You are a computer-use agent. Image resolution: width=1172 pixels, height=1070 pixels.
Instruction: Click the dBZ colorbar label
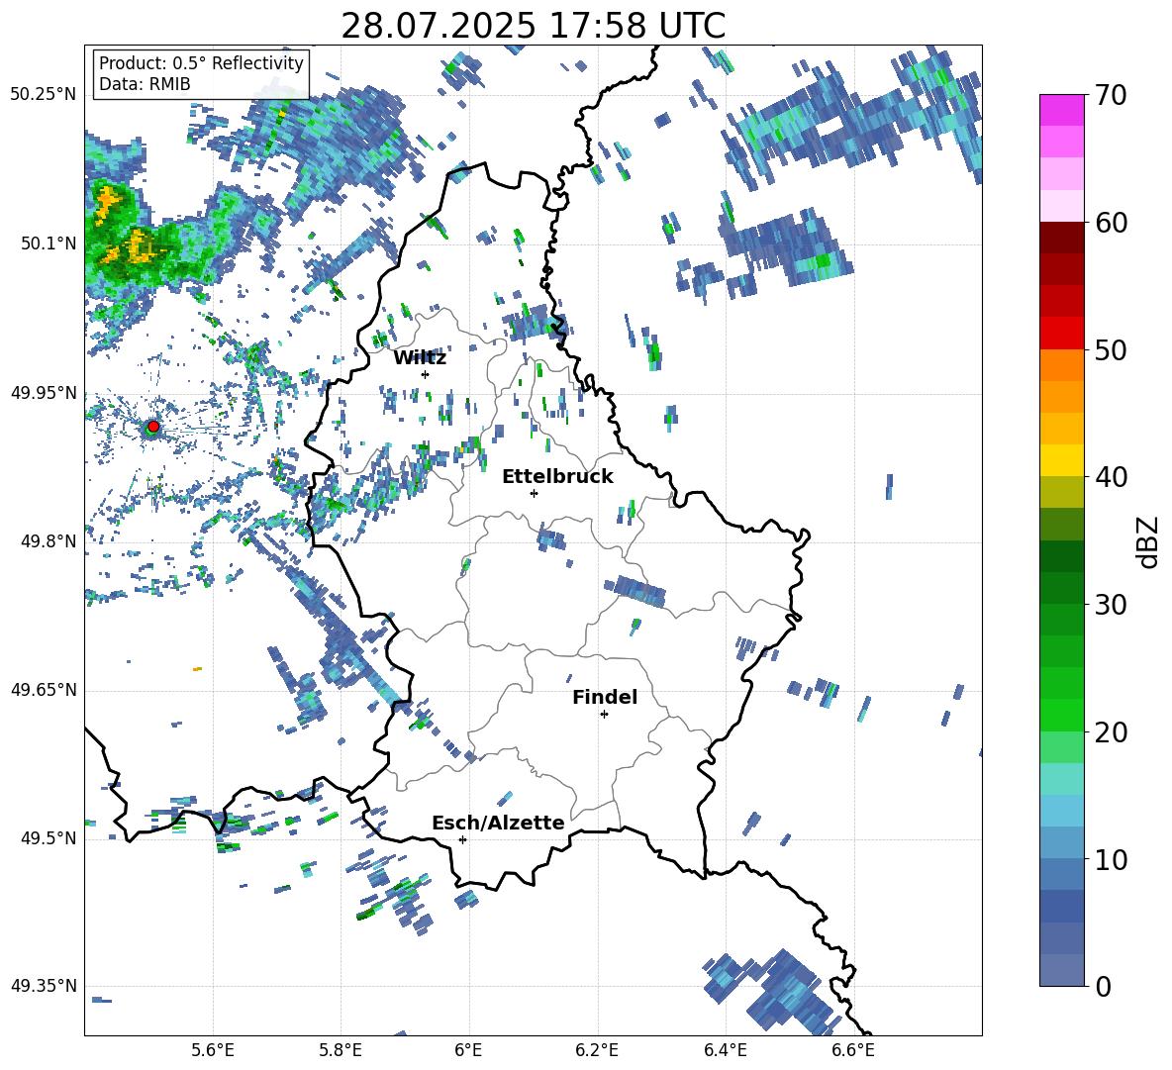pos(1149,541)
